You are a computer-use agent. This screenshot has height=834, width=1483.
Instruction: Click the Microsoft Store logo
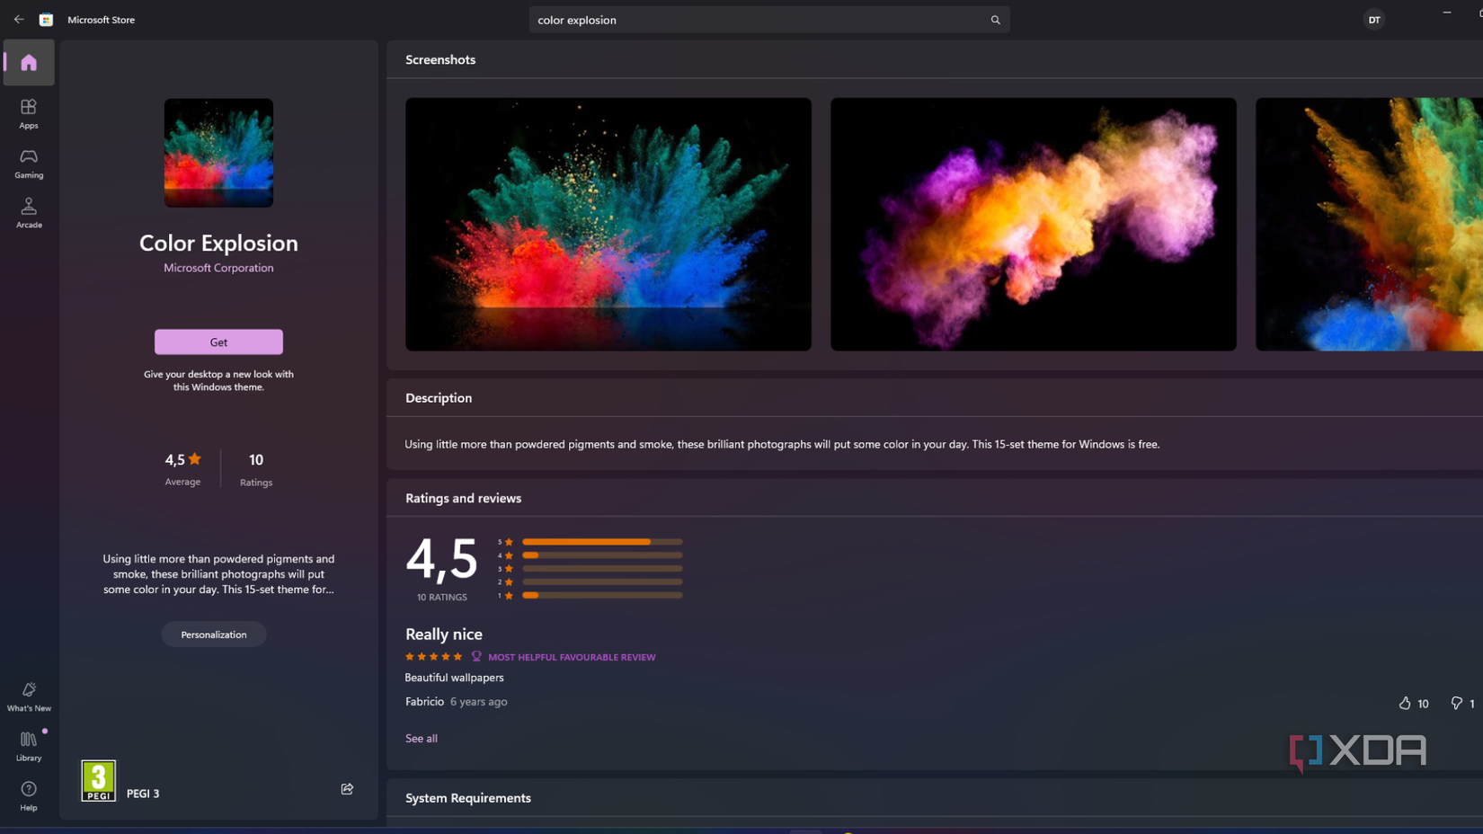click(x=46, y=19)
